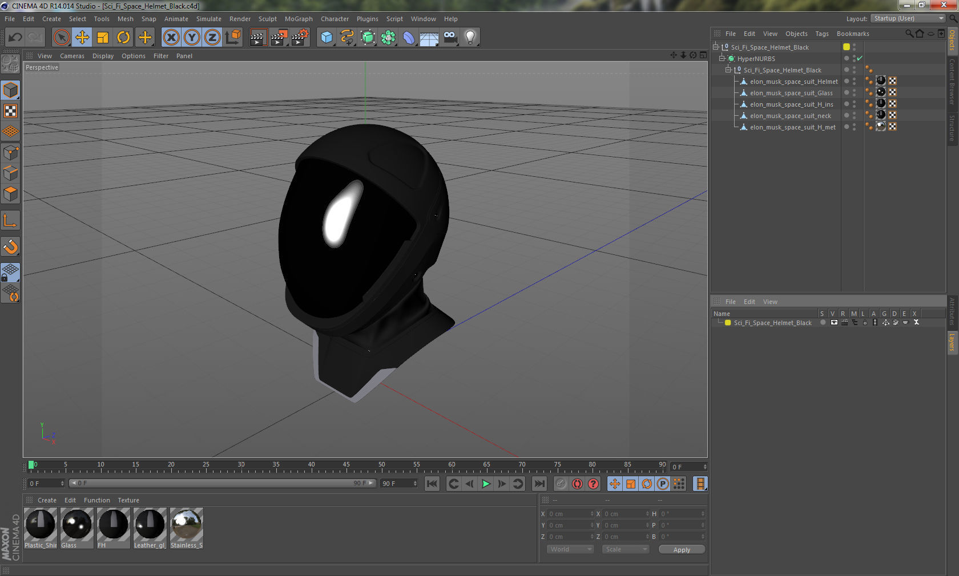This screenshot has width=959, height=576.
Task: Click the Enable Axis L-shaped icon
Action: pyautogui.click(x=10, y=220)
